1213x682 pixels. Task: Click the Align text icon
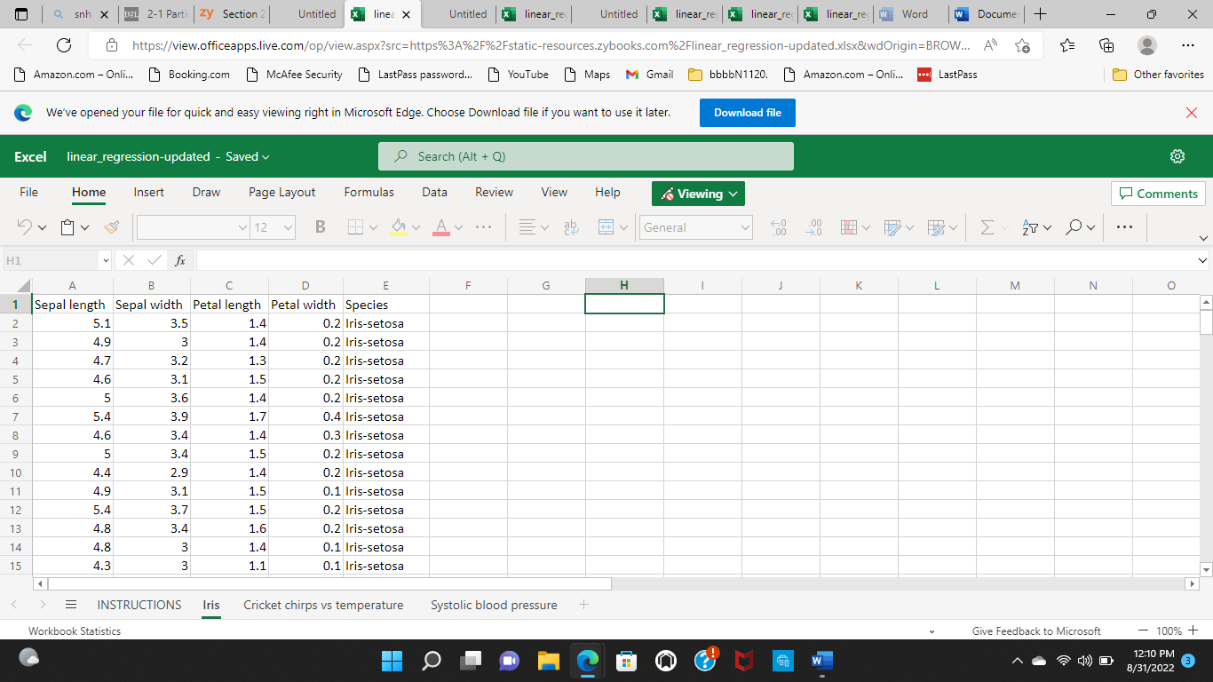(527, 227)
